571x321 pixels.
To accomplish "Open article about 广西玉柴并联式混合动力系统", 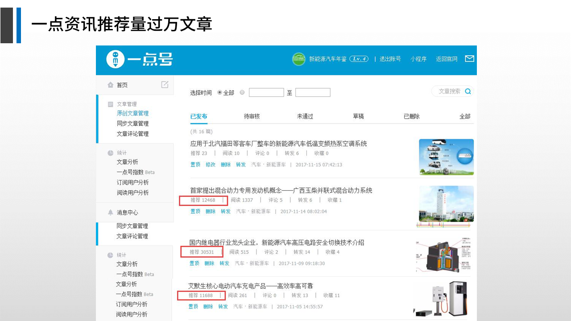I will coord(281,190).
